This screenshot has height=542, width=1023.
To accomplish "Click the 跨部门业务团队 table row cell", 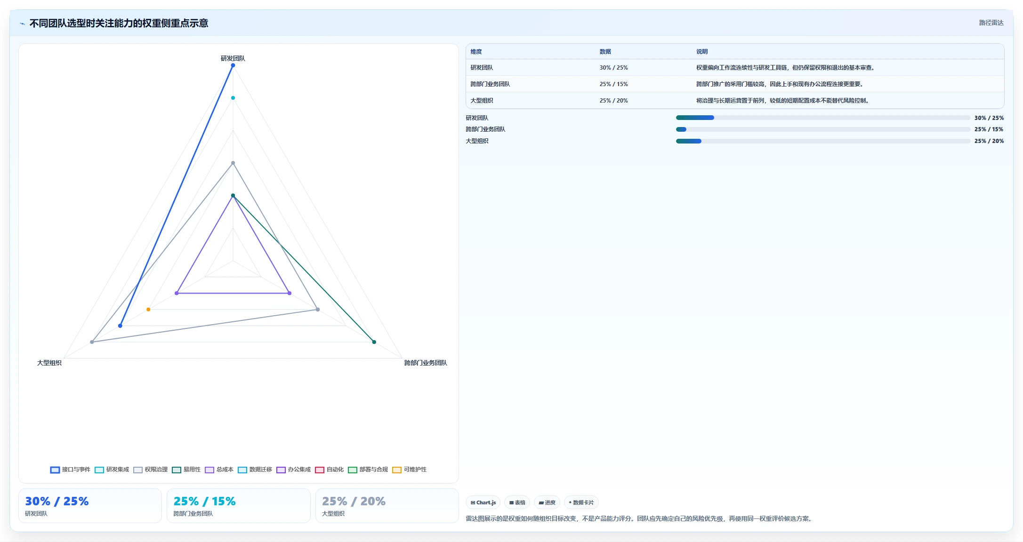I will [490, 84].
